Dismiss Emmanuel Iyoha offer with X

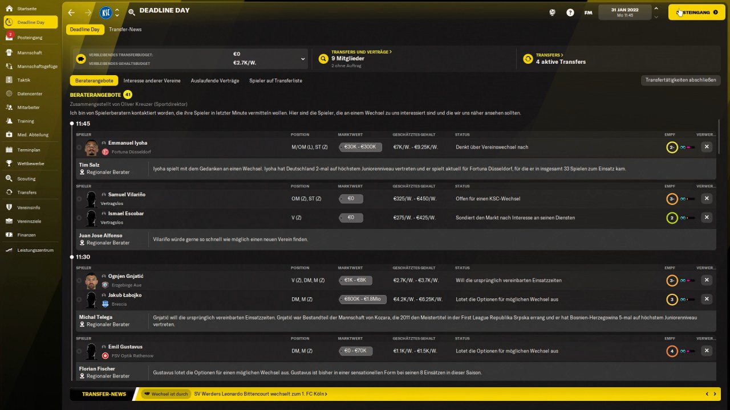click(x=707, y=147)
